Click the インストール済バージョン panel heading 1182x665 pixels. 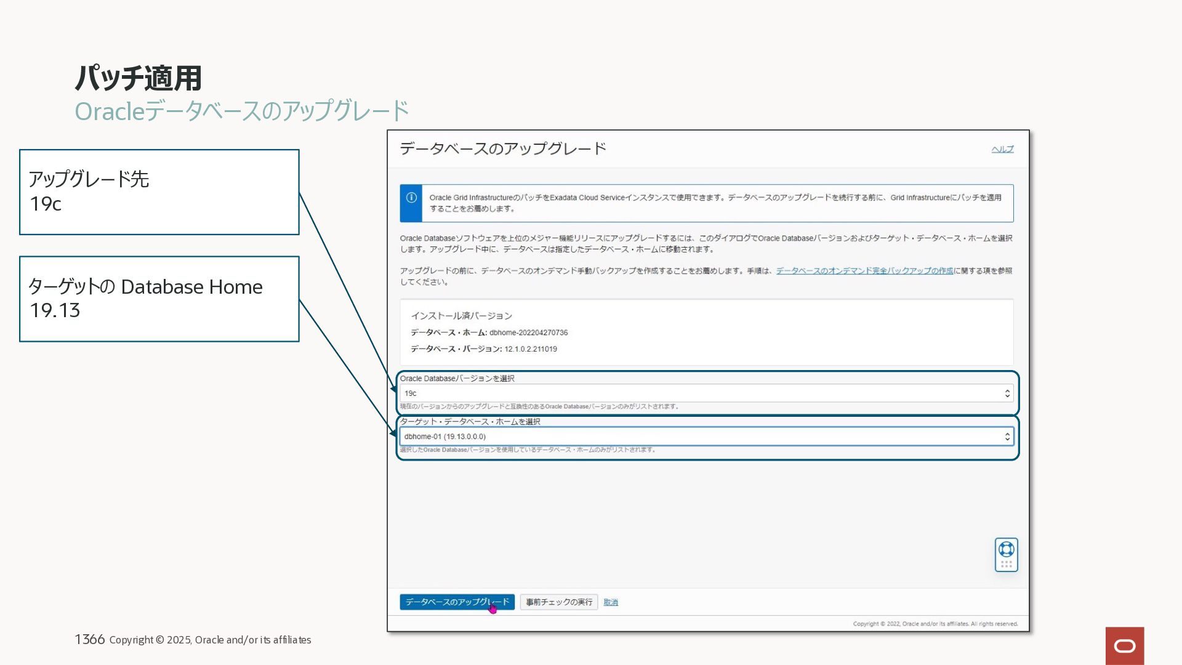[x=461, y=316]
